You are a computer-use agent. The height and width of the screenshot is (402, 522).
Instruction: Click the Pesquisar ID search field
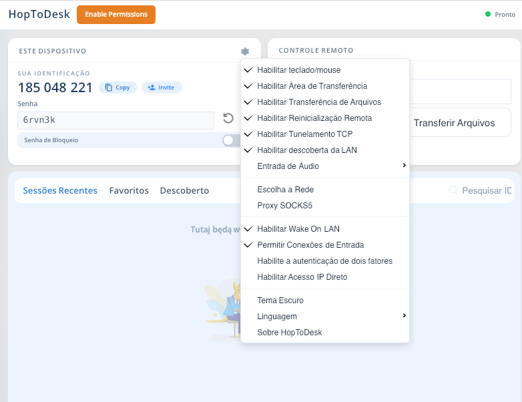pyautogui.click(x=486, y=190)
